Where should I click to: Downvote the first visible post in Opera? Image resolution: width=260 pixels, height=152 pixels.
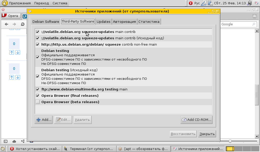click(x=18, y=52)
